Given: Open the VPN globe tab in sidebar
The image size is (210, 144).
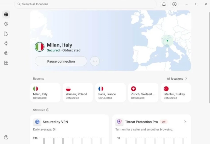Looking at the screenshot, I should coord(6,14).
